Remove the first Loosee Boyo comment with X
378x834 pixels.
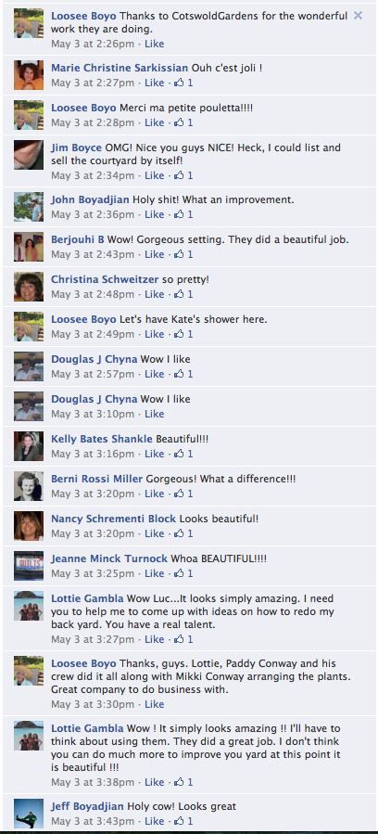[358, 16]
